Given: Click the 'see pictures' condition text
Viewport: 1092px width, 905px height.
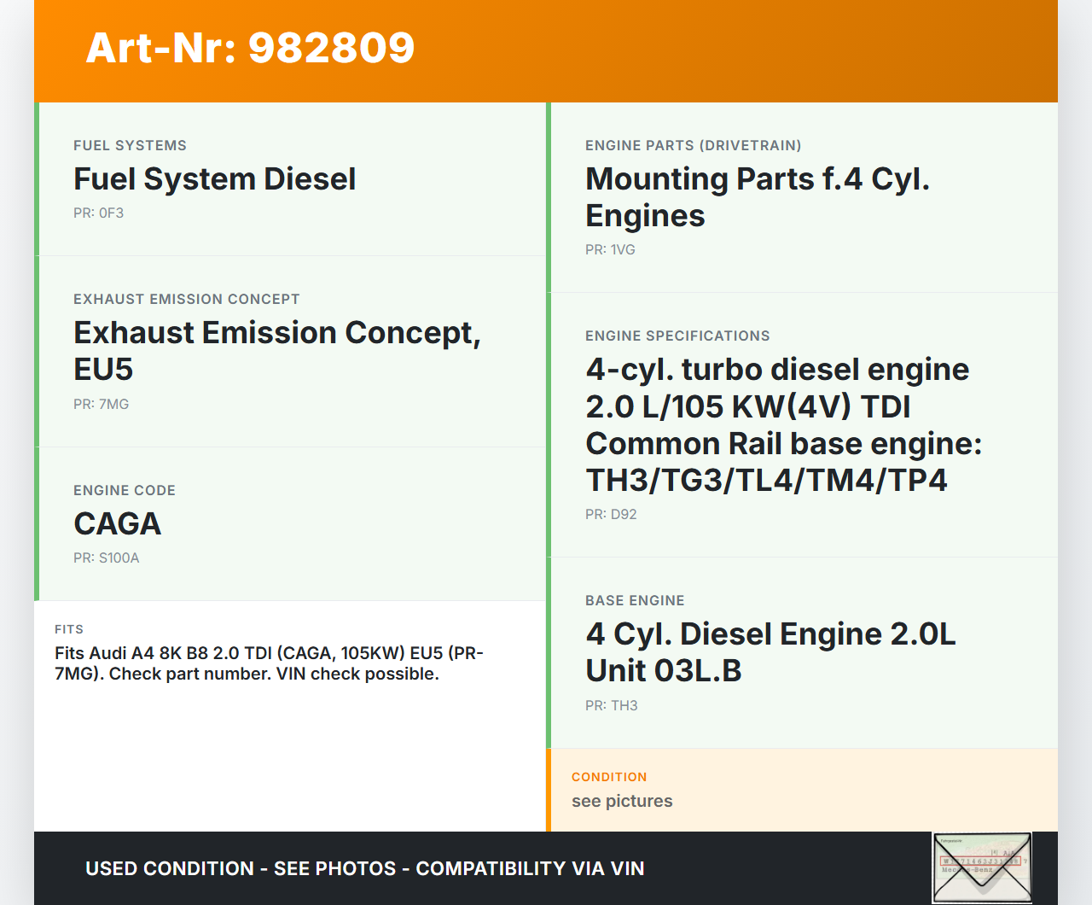Looking at the screenshot, I should click(622, 802).
